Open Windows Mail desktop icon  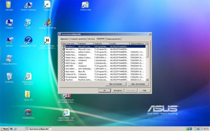pos(85,5)
